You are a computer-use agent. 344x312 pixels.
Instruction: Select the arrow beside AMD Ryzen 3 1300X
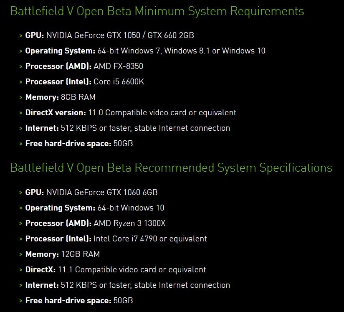tap(21, 224)
